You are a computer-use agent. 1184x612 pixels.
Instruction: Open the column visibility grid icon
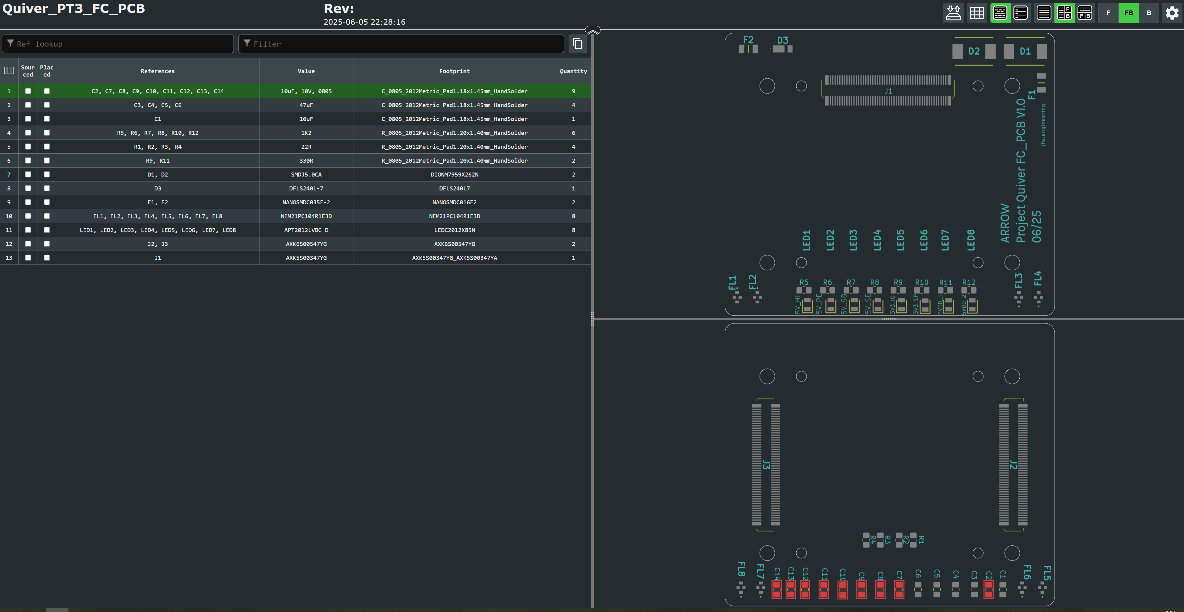977,13
